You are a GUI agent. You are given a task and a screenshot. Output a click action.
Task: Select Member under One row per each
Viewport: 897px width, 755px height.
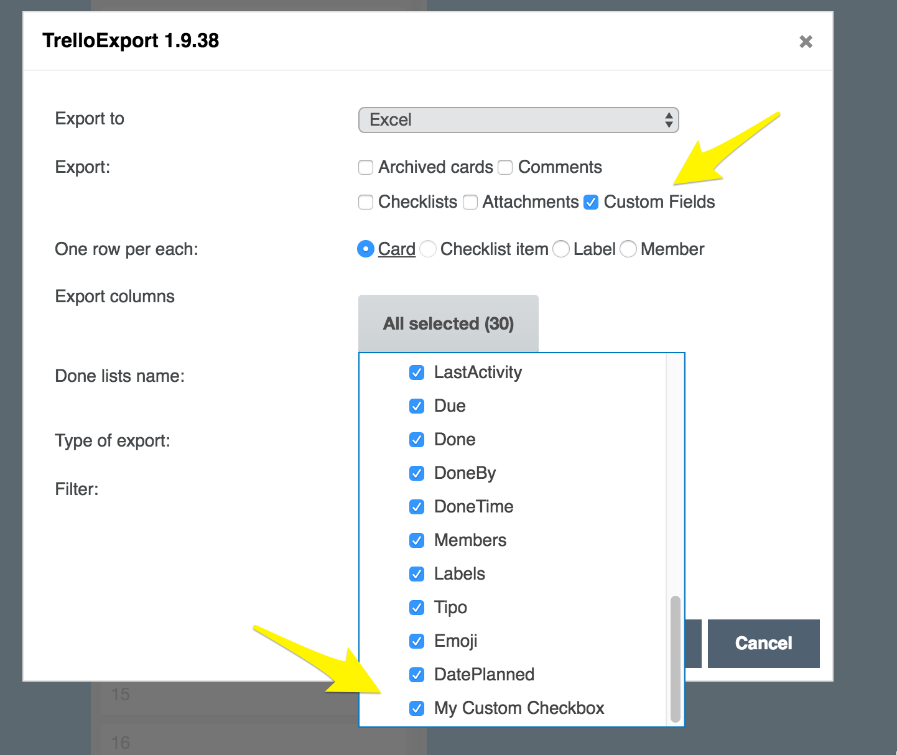(628, 249)
